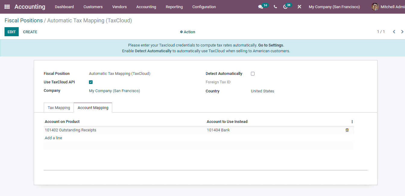Click the previous record chevron

[x=394, y=31]
